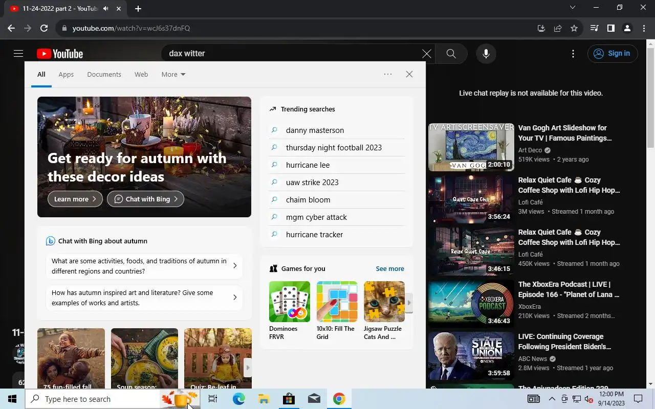Advance the autumn stories carousel arrow
This screenshot has width=655, height=409.
(x=248, y=367)
